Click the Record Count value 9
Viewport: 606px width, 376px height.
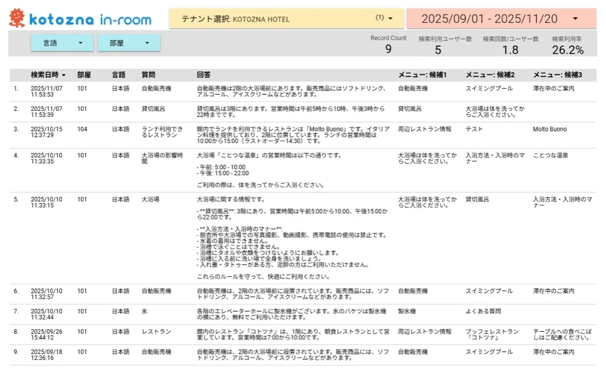coord(388,49)
